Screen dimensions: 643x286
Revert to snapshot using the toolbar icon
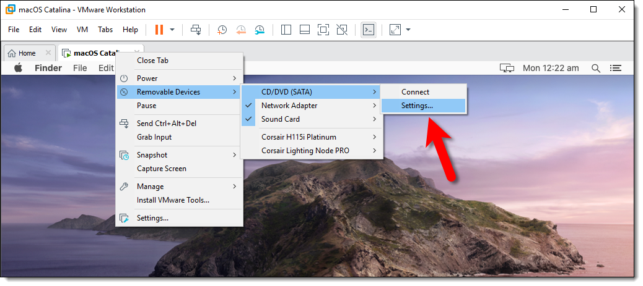pyautogui.click(x=241, y=30)
